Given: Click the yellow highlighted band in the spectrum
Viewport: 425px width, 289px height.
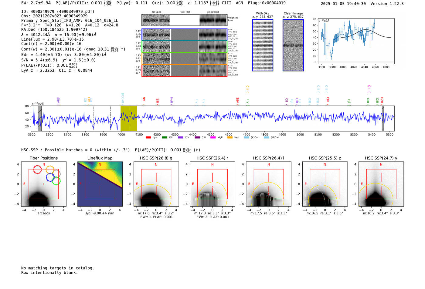Looking at the screenshot, I should click(x=129, y=118).
